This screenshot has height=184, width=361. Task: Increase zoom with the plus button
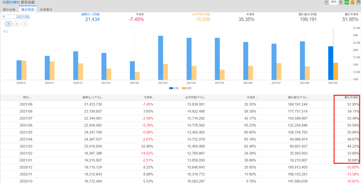coord(341,2)
